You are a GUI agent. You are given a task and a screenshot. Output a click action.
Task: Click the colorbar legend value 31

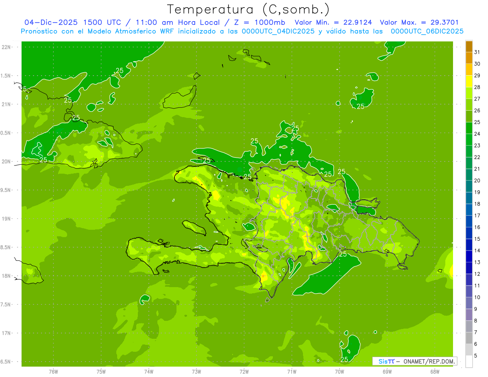[x=477, y=52]
